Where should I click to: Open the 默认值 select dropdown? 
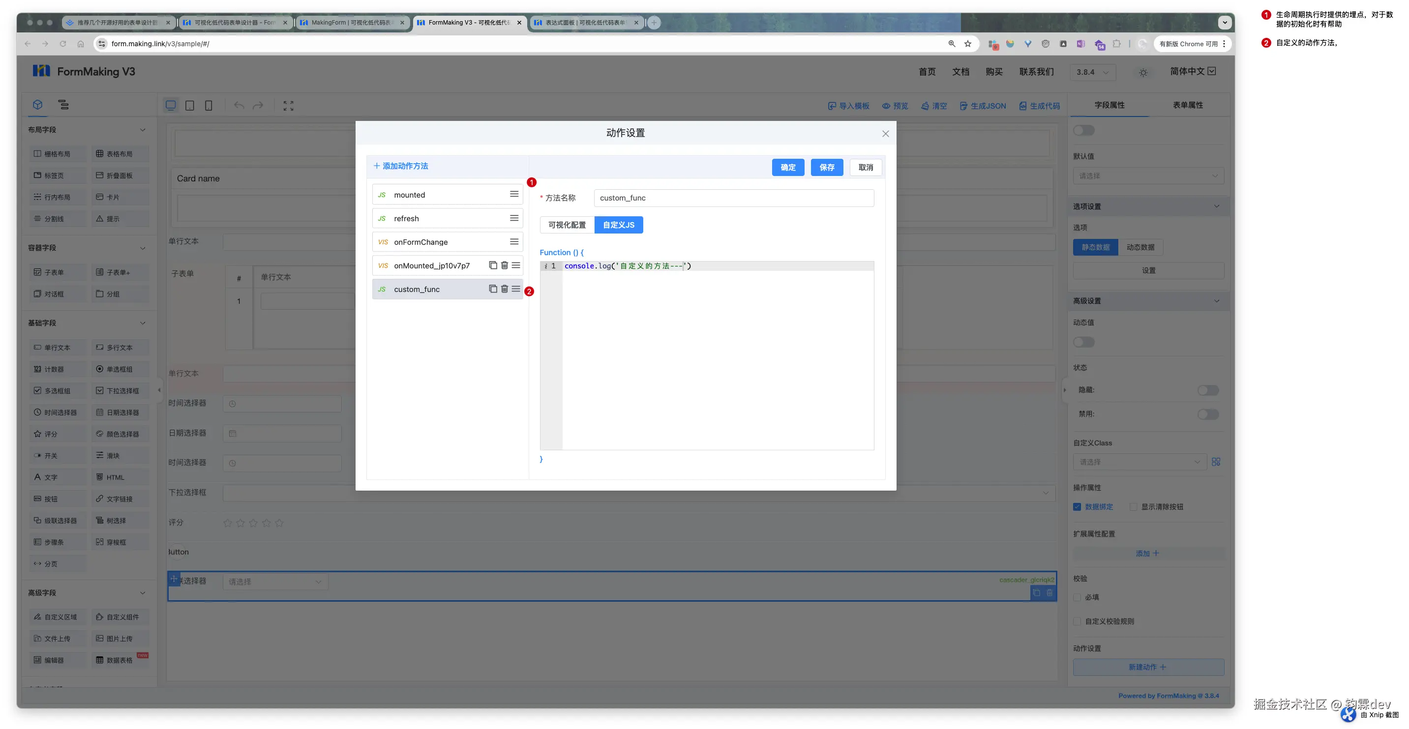pyautogui.click(x=1148, y=176)
